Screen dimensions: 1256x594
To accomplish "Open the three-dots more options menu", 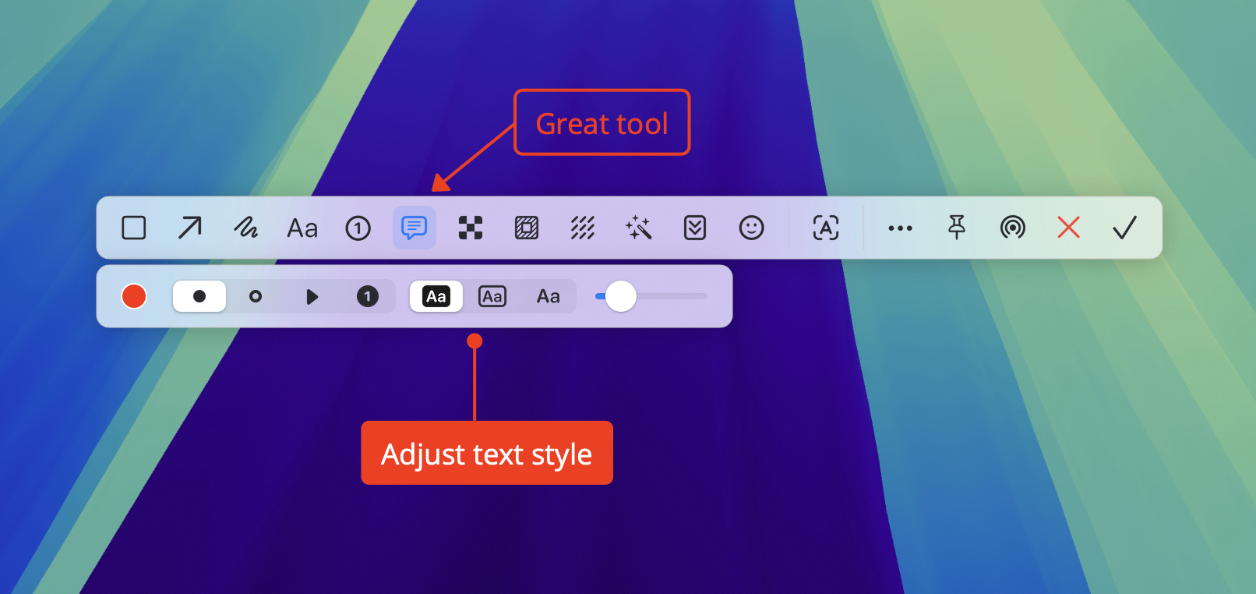I will pos(901,228).
